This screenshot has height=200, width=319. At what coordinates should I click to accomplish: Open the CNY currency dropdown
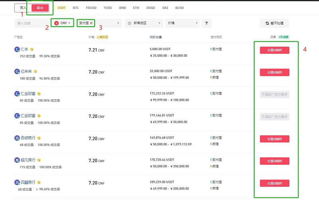62,23
